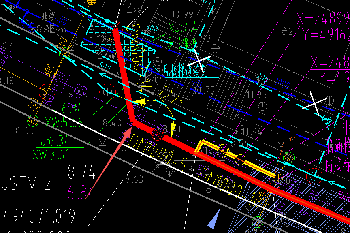Select the gray elevation text 11.95
350x233 pixels.
256,95
